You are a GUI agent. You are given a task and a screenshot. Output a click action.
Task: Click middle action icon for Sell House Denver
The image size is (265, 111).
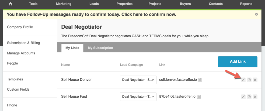(x=249, y=80)
